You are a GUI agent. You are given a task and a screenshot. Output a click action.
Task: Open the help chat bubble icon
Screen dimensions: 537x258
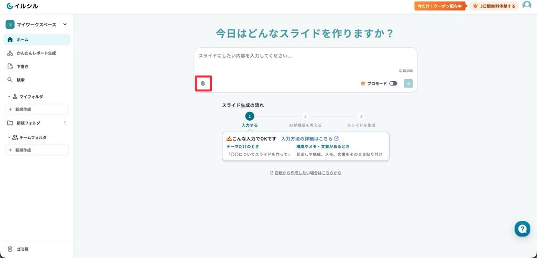(522, 229)
